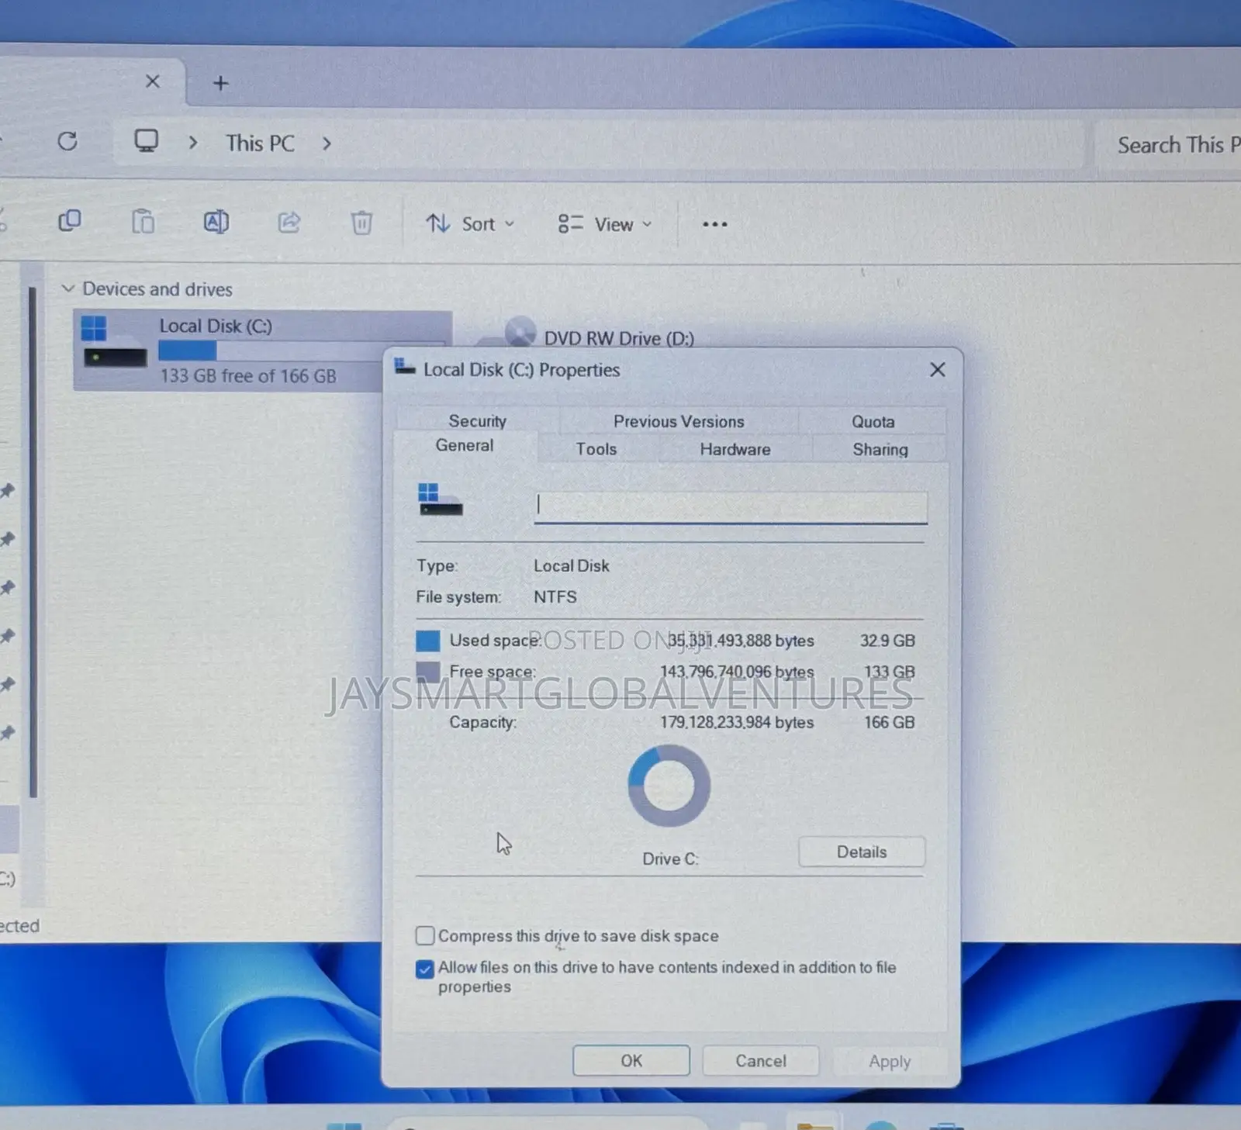Close the current Explorer tab

tap(153, 81)
